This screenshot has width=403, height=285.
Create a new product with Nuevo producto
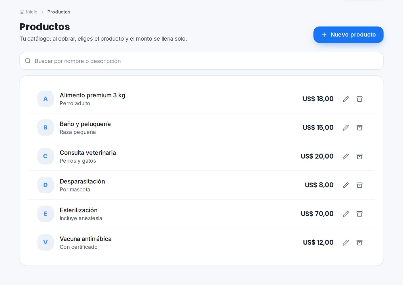click(348, 35)
